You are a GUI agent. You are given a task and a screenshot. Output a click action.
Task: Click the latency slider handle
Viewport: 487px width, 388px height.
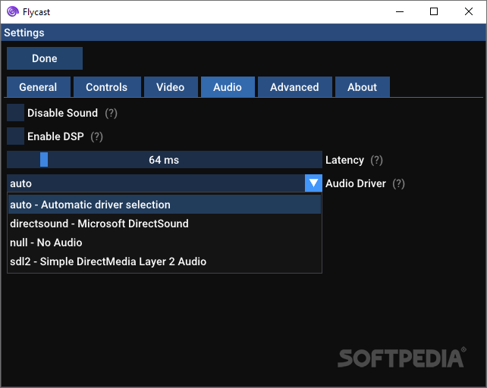44,160
